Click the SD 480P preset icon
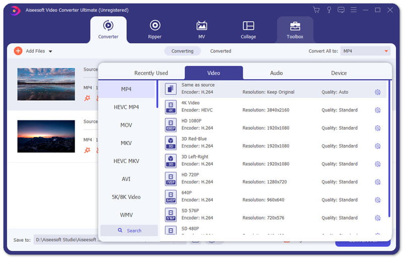 (x=171, y=230)
